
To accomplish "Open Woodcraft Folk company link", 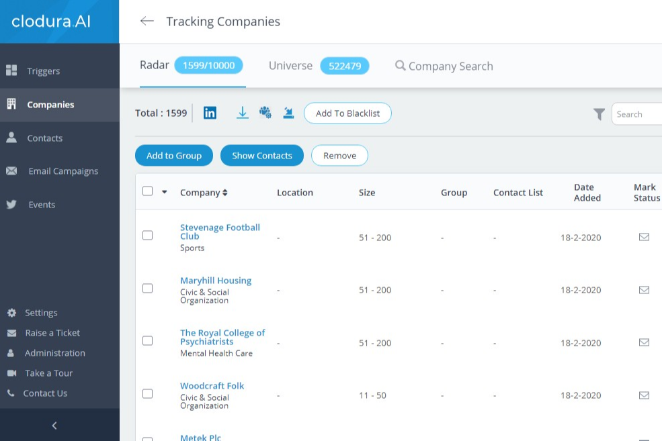I will pos(212,386).
